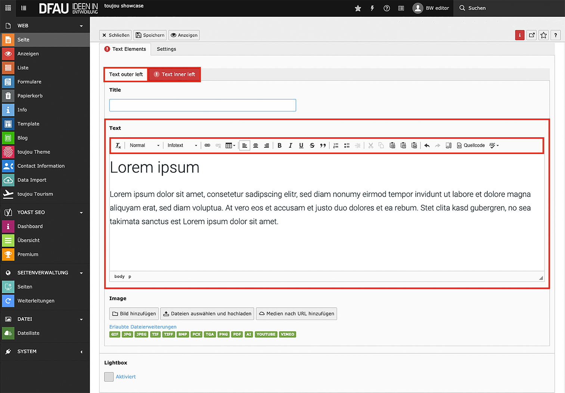
Task: Open the bookmark star in top bar
Action: pos(358,8)
